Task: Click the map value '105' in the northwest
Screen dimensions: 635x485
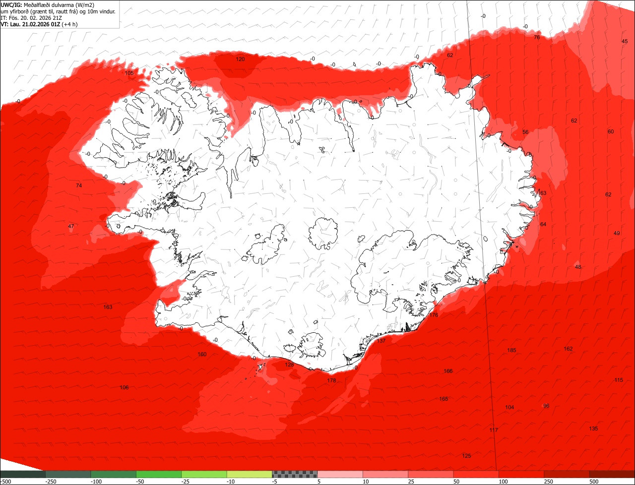Action: pos(129,73)
